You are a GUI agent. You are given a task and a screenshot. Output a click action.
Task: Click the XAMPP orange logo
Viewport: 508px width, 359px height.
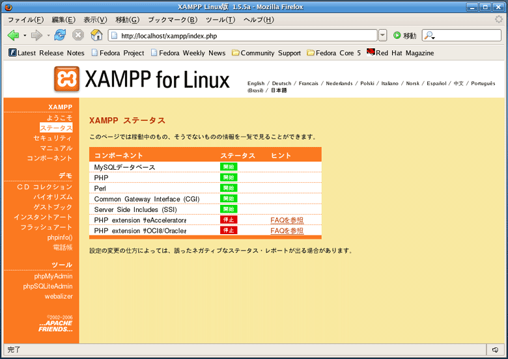pyautogui.click(x=66, y=79)
